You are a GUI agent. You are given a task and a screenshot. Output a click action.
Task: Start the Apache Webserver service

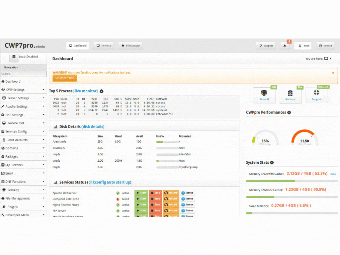[x=141, y=193]
